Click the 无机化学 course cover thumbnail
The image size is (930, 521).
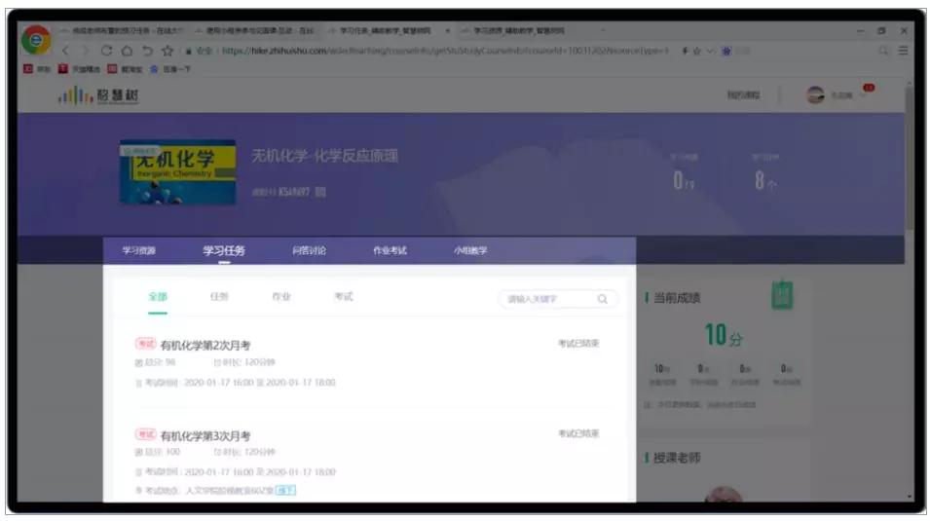click(x=177, y=172)
